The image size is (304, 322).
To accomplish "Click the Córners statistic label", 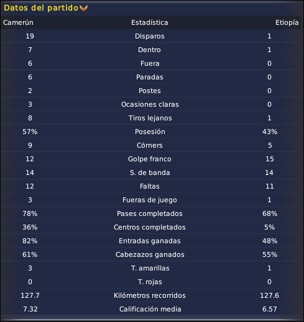I will click(150, 145).
